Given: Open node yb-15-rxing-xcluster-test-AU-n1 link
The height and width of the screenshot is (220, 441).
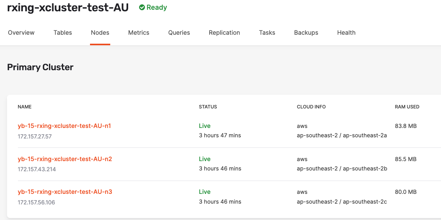Looking at the screenshot, I should pyautogui.click(x=64, y=126).
